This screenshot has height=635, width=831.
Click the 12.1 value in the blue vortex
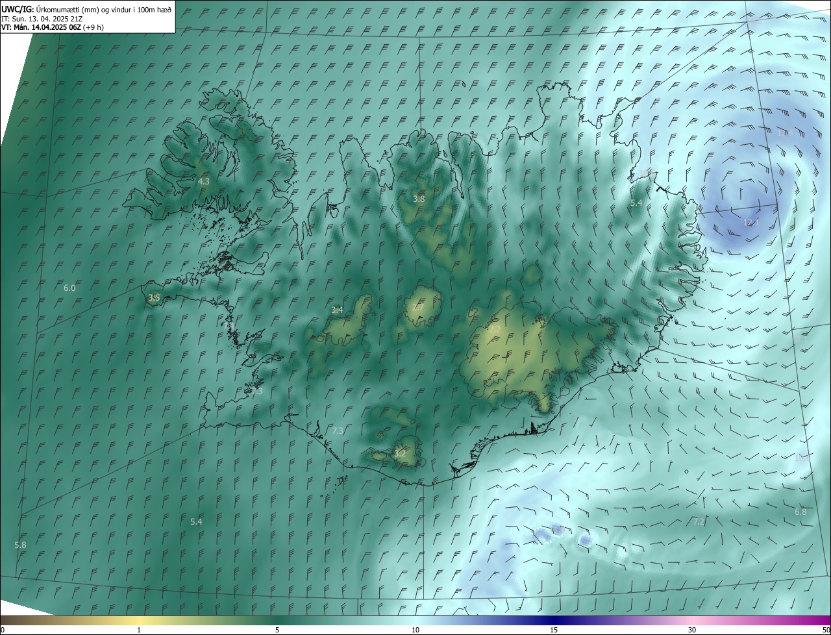[x=751, y=223]
